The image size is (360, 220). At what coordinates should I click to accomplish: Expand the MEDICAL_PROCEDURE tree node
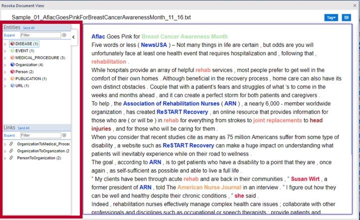coord(5,58)
